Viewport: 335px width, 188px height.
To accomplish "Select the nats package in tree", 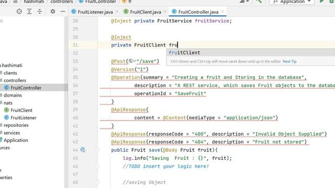I will click(8, 103).
